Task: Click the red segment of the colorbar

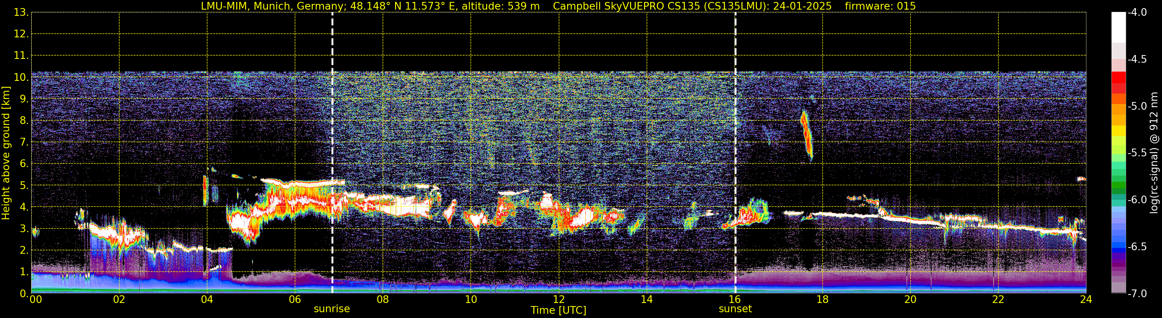Action: click(1118, 77)
